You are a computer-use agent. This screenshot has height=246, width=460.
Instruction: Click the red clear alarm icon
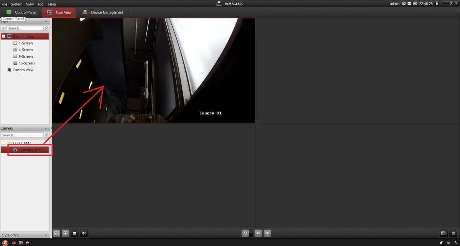pos(14,243)
